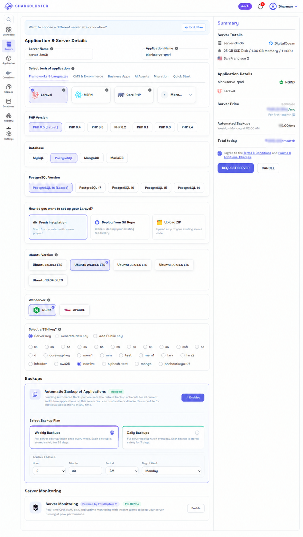Click info icon on Core PHP card
The image size is (303, 537).
(x=150, y=90)
